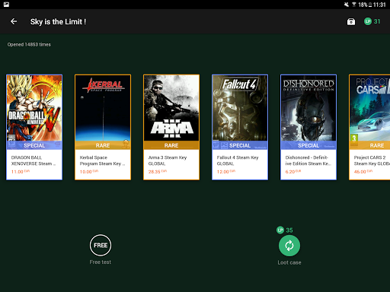Image resolution: width=390 pixels, height=292 pixels.
Task: Click the Arma 3 Steam Key title
Action: (x=168, y=160)
